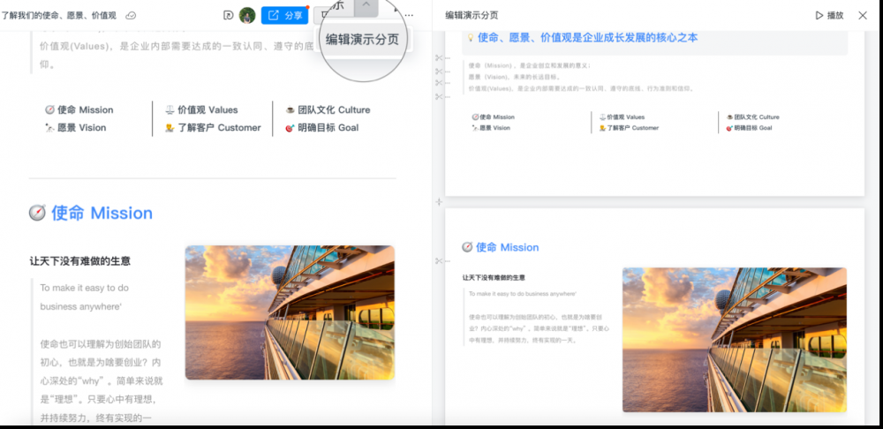Click 让天下没有难做的生意 heading in panel slide
Screen dimensions: 883x429
click(x=494, y=277)
